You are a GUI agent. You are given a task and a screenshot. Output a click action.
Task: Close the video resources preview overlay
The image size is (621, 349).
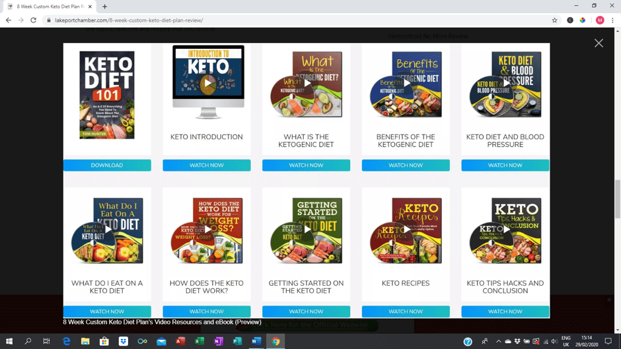click(x=599, y=43)
